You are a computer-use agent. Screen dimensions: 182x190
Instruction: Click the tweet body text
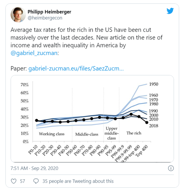pyautogui.click(x=81, y=38)
